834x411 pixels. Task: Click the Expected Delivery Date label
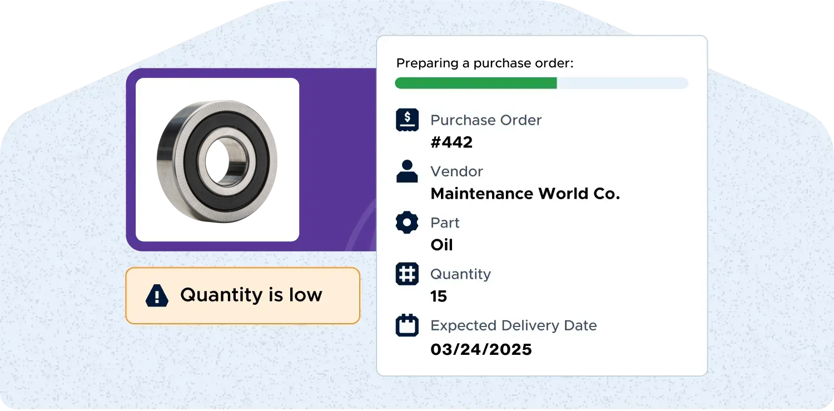click(x=513, y=325)
